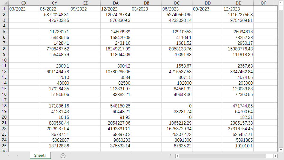Viewport: 284px width, 160px height.
Task: Select column CZ header
Action: pos(85,3)
